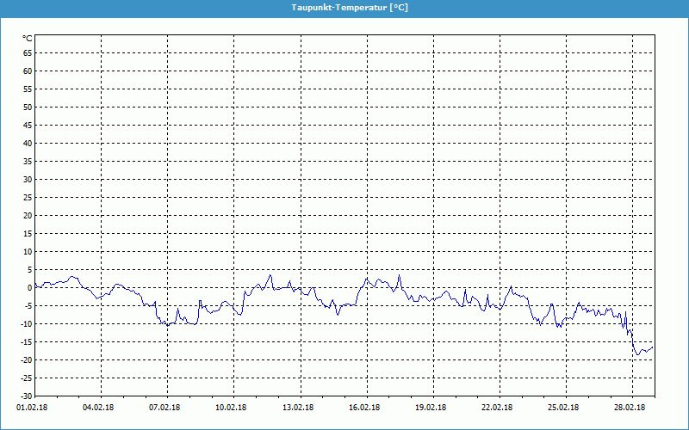Click the 0 label on y-axis
The height and width of the screenshot is (430, 689).
[29, 287]
